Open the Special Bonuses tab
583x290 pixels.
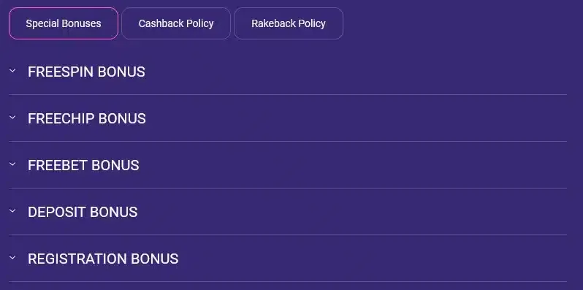point(64,23)
